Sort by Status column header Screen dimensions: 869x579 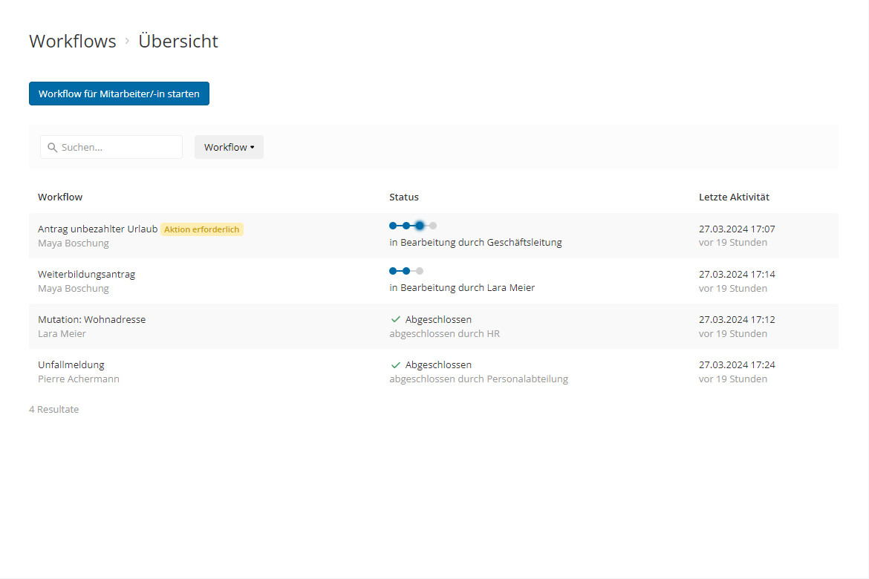(404, 197)
